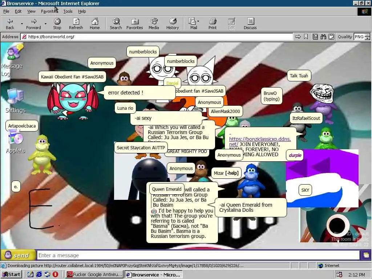The height and width of the screenshot is (279, 372).
Task: Open the History toolbar button
Action: [x=173, y=24]
